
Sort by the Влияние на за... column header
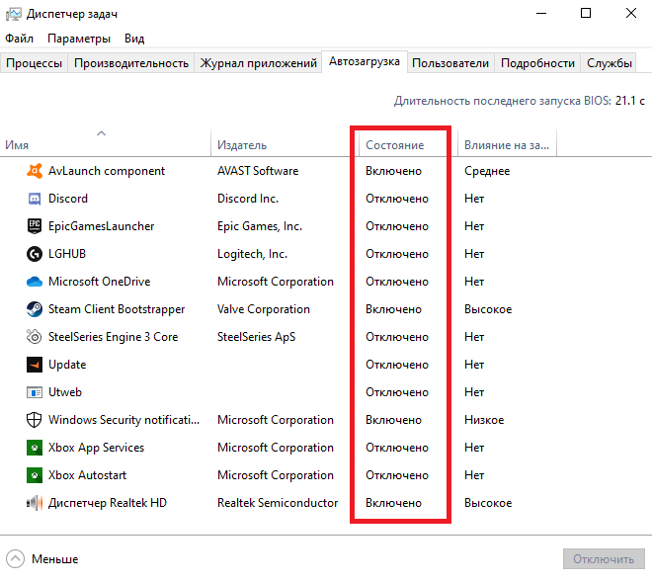click(x=507, y=145)
